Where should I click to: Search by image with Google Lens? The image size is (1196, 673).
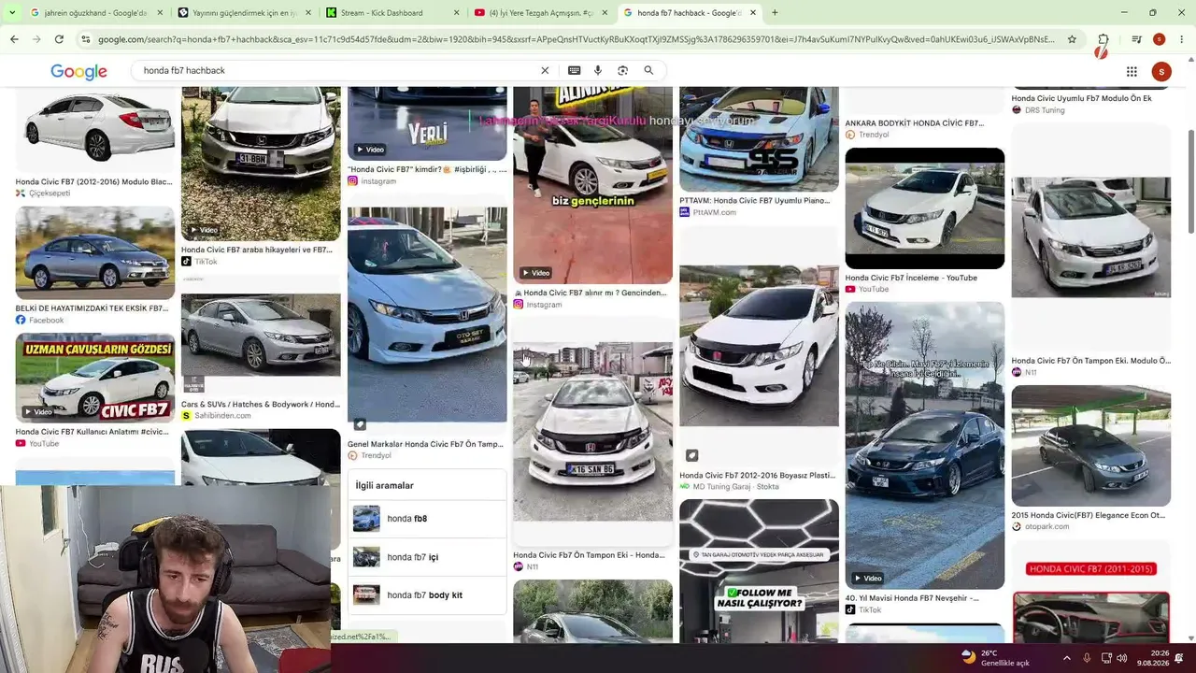click(x=622, y=70)
